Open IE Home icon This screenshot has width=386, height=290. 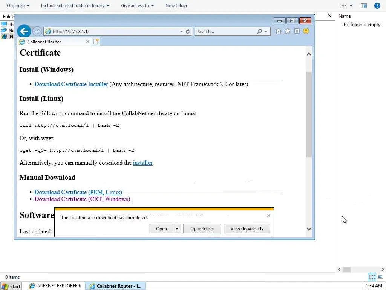[279, 31]
